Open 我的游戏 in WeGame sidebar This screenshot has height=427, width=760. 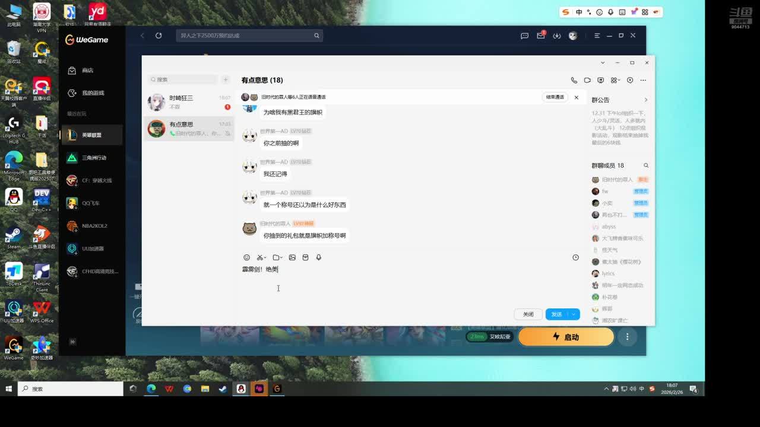[x=92, y=93]
